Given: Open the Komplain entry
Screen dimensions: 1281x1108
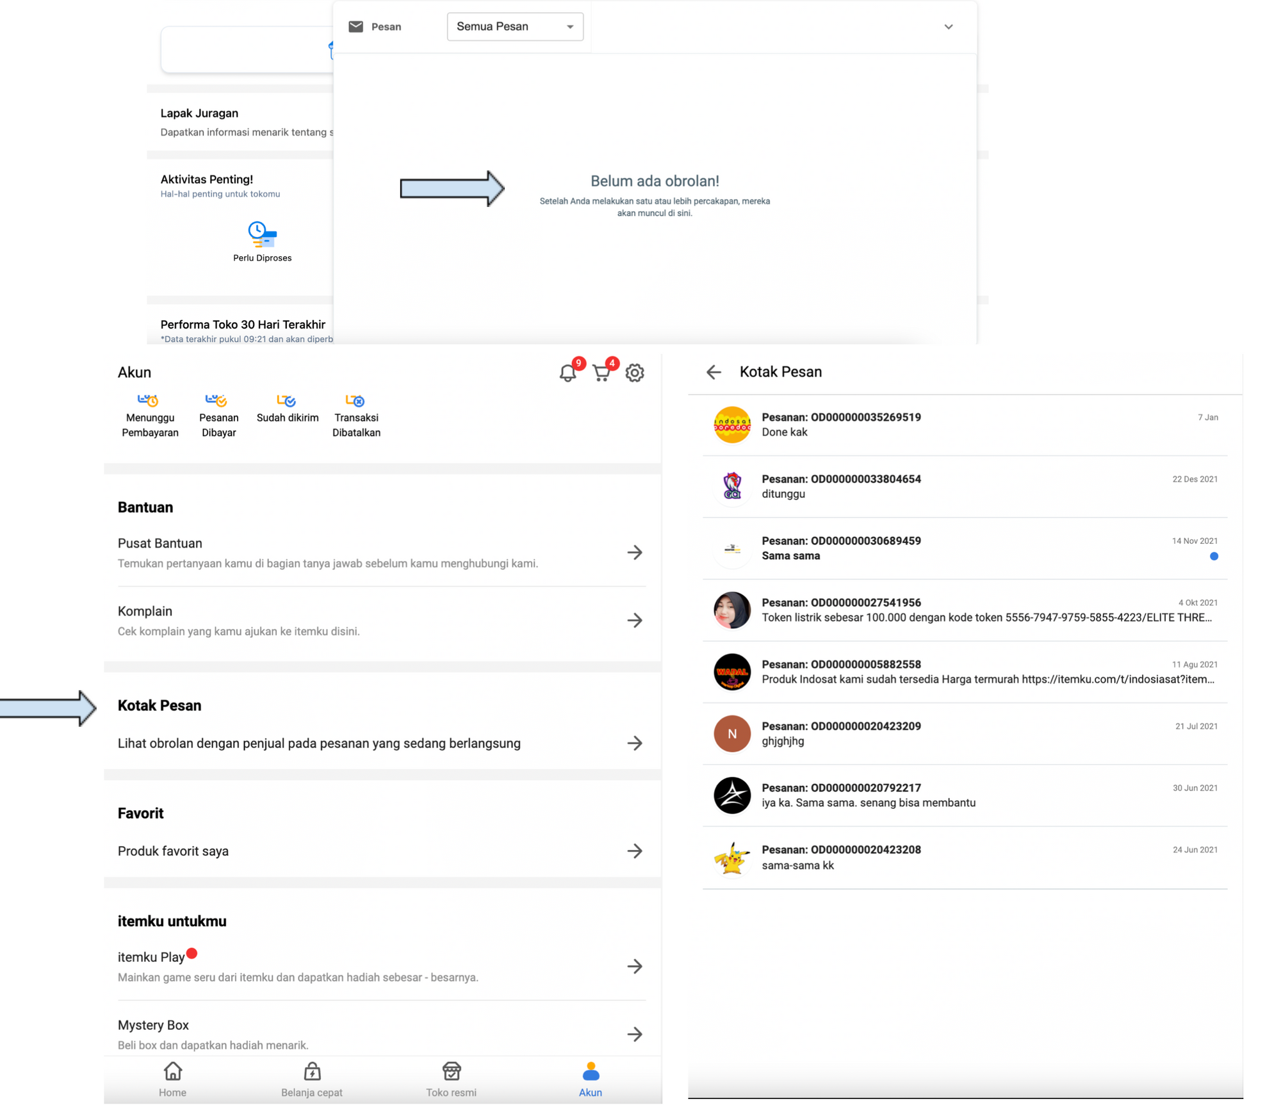Looking at the screenshot, I should tap(382, 621).
